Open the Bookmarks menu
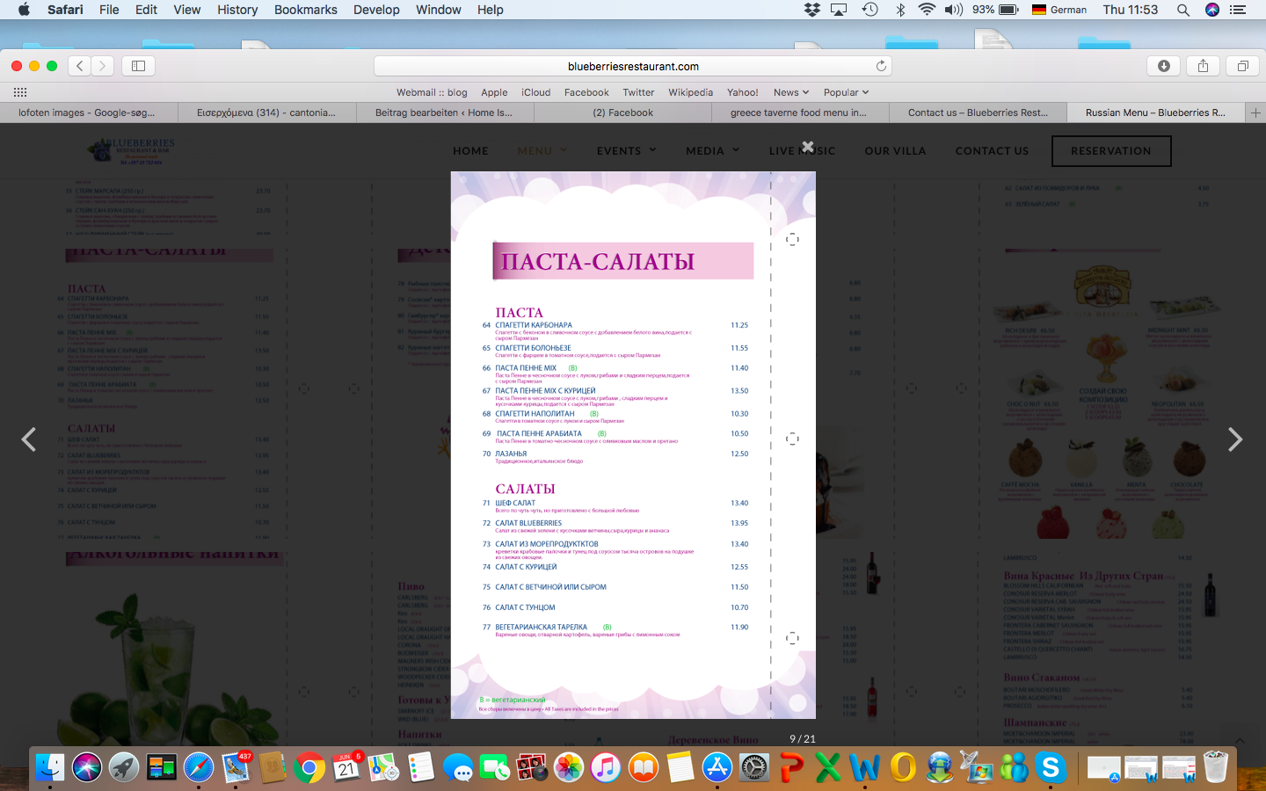 coord(306,10)
